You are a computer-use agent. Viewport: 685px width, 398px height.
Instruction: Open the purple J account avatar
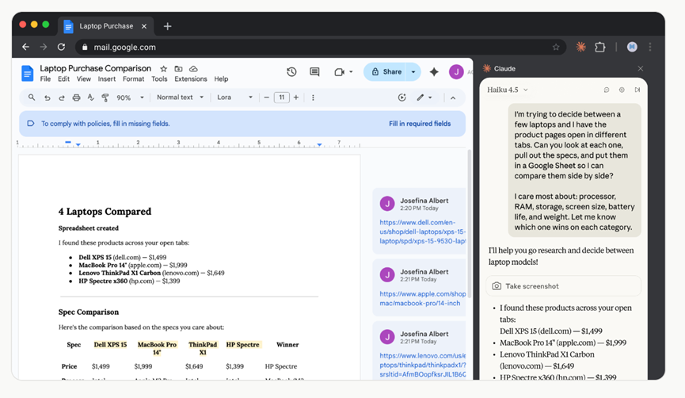point(456,71)
